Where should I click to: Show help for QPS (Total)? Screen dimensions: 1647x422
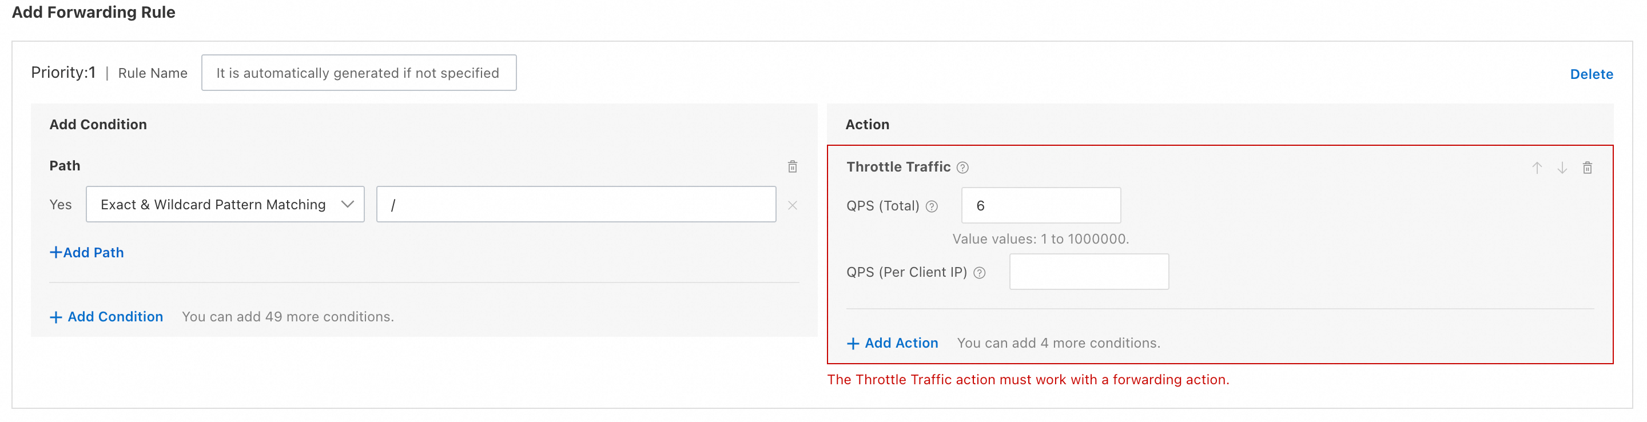pos(932,206)
